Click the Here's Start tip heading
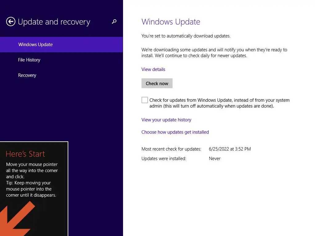The height and width of the screenshot is (236, 315). pos(25,154)
